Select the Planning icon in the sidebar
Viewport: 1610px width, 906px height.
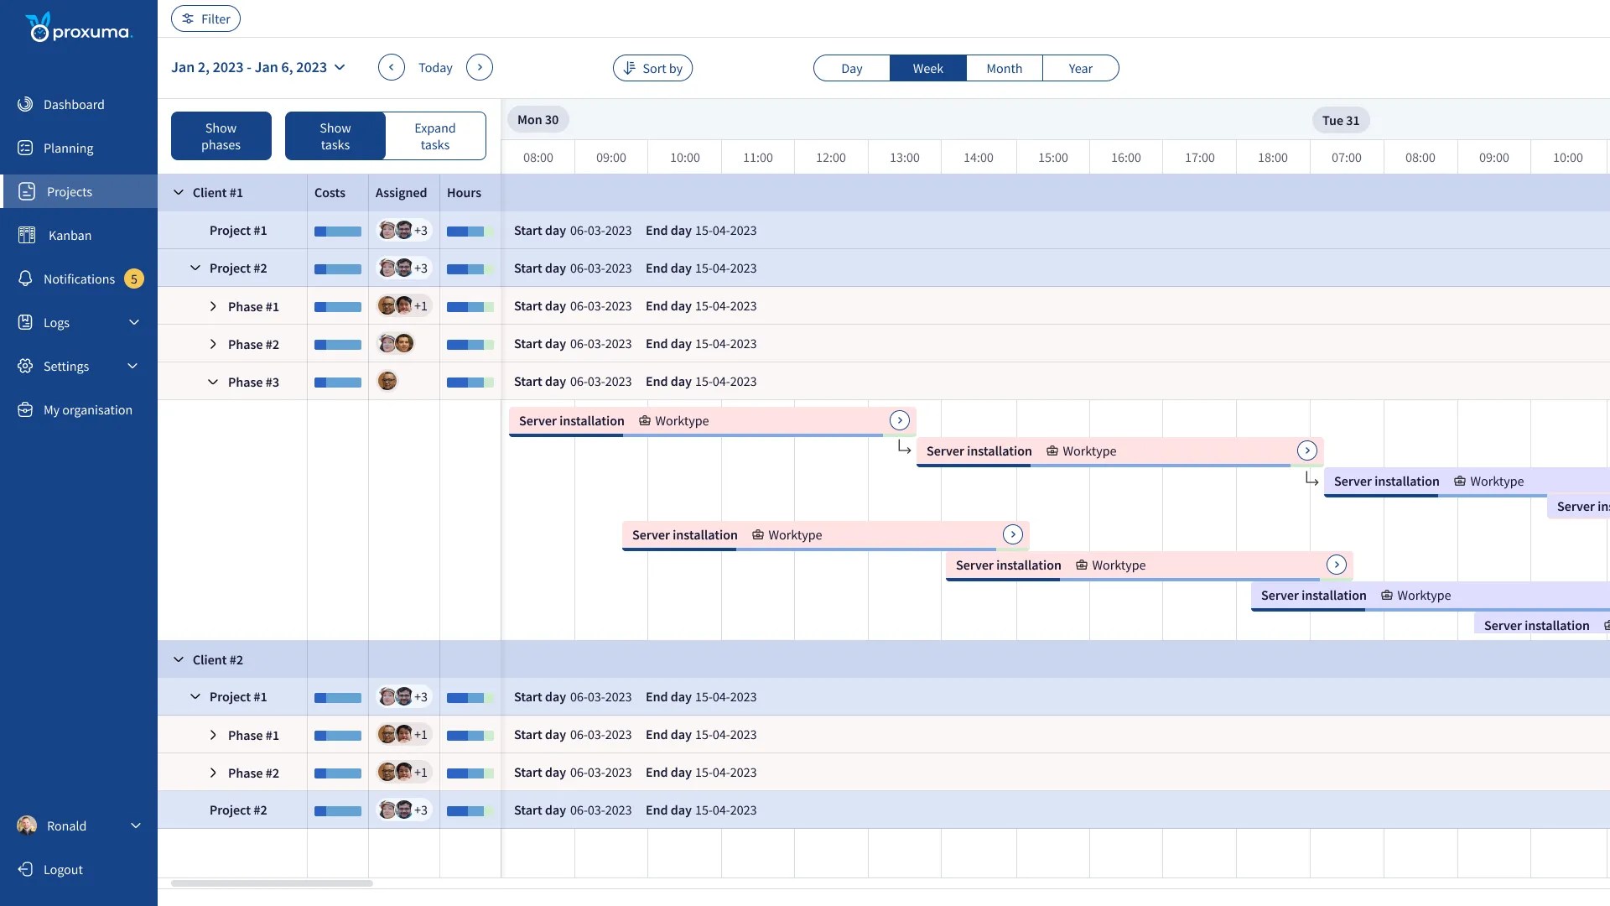(x=24, y=148)
